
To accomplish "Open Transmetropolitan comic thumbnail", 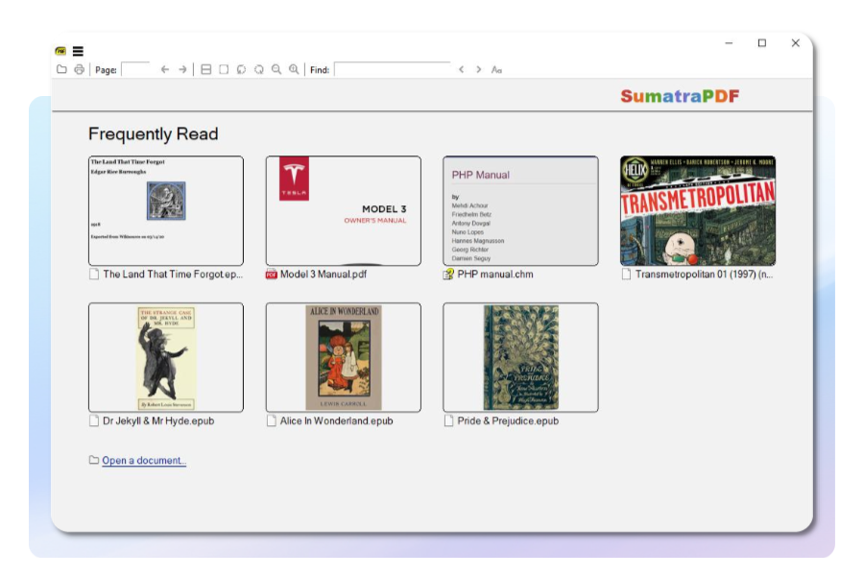I will point(698,210).
